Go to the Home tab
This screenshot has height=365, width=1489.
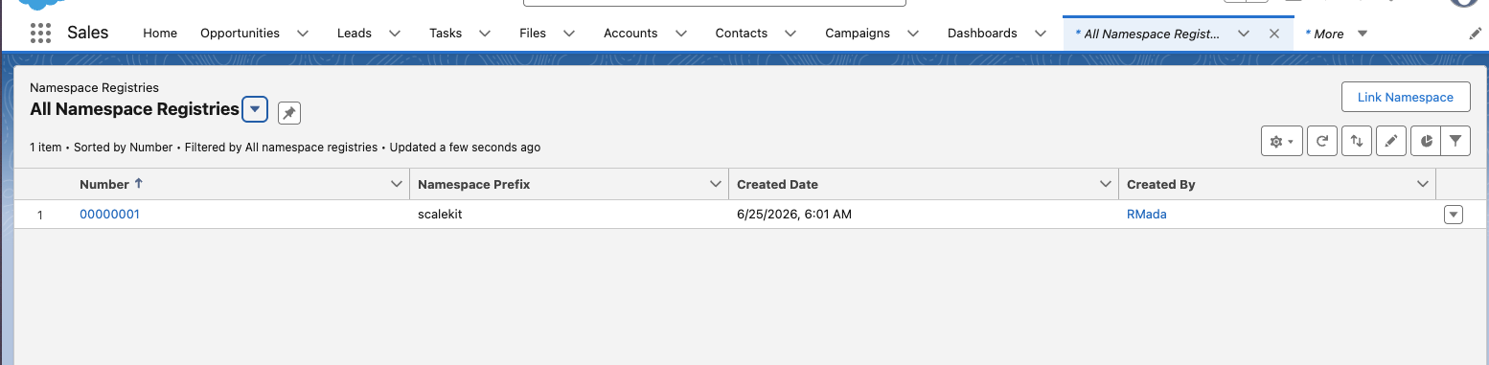click(160, 34)
